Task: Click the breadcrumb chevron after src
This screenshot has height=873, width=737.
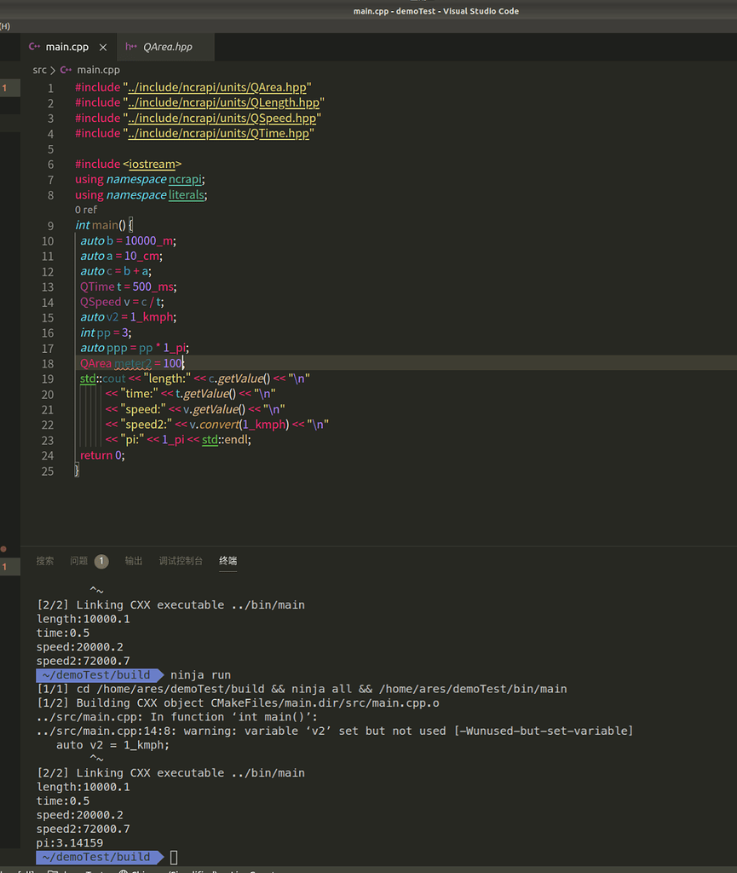Action: tap(53, 70)
